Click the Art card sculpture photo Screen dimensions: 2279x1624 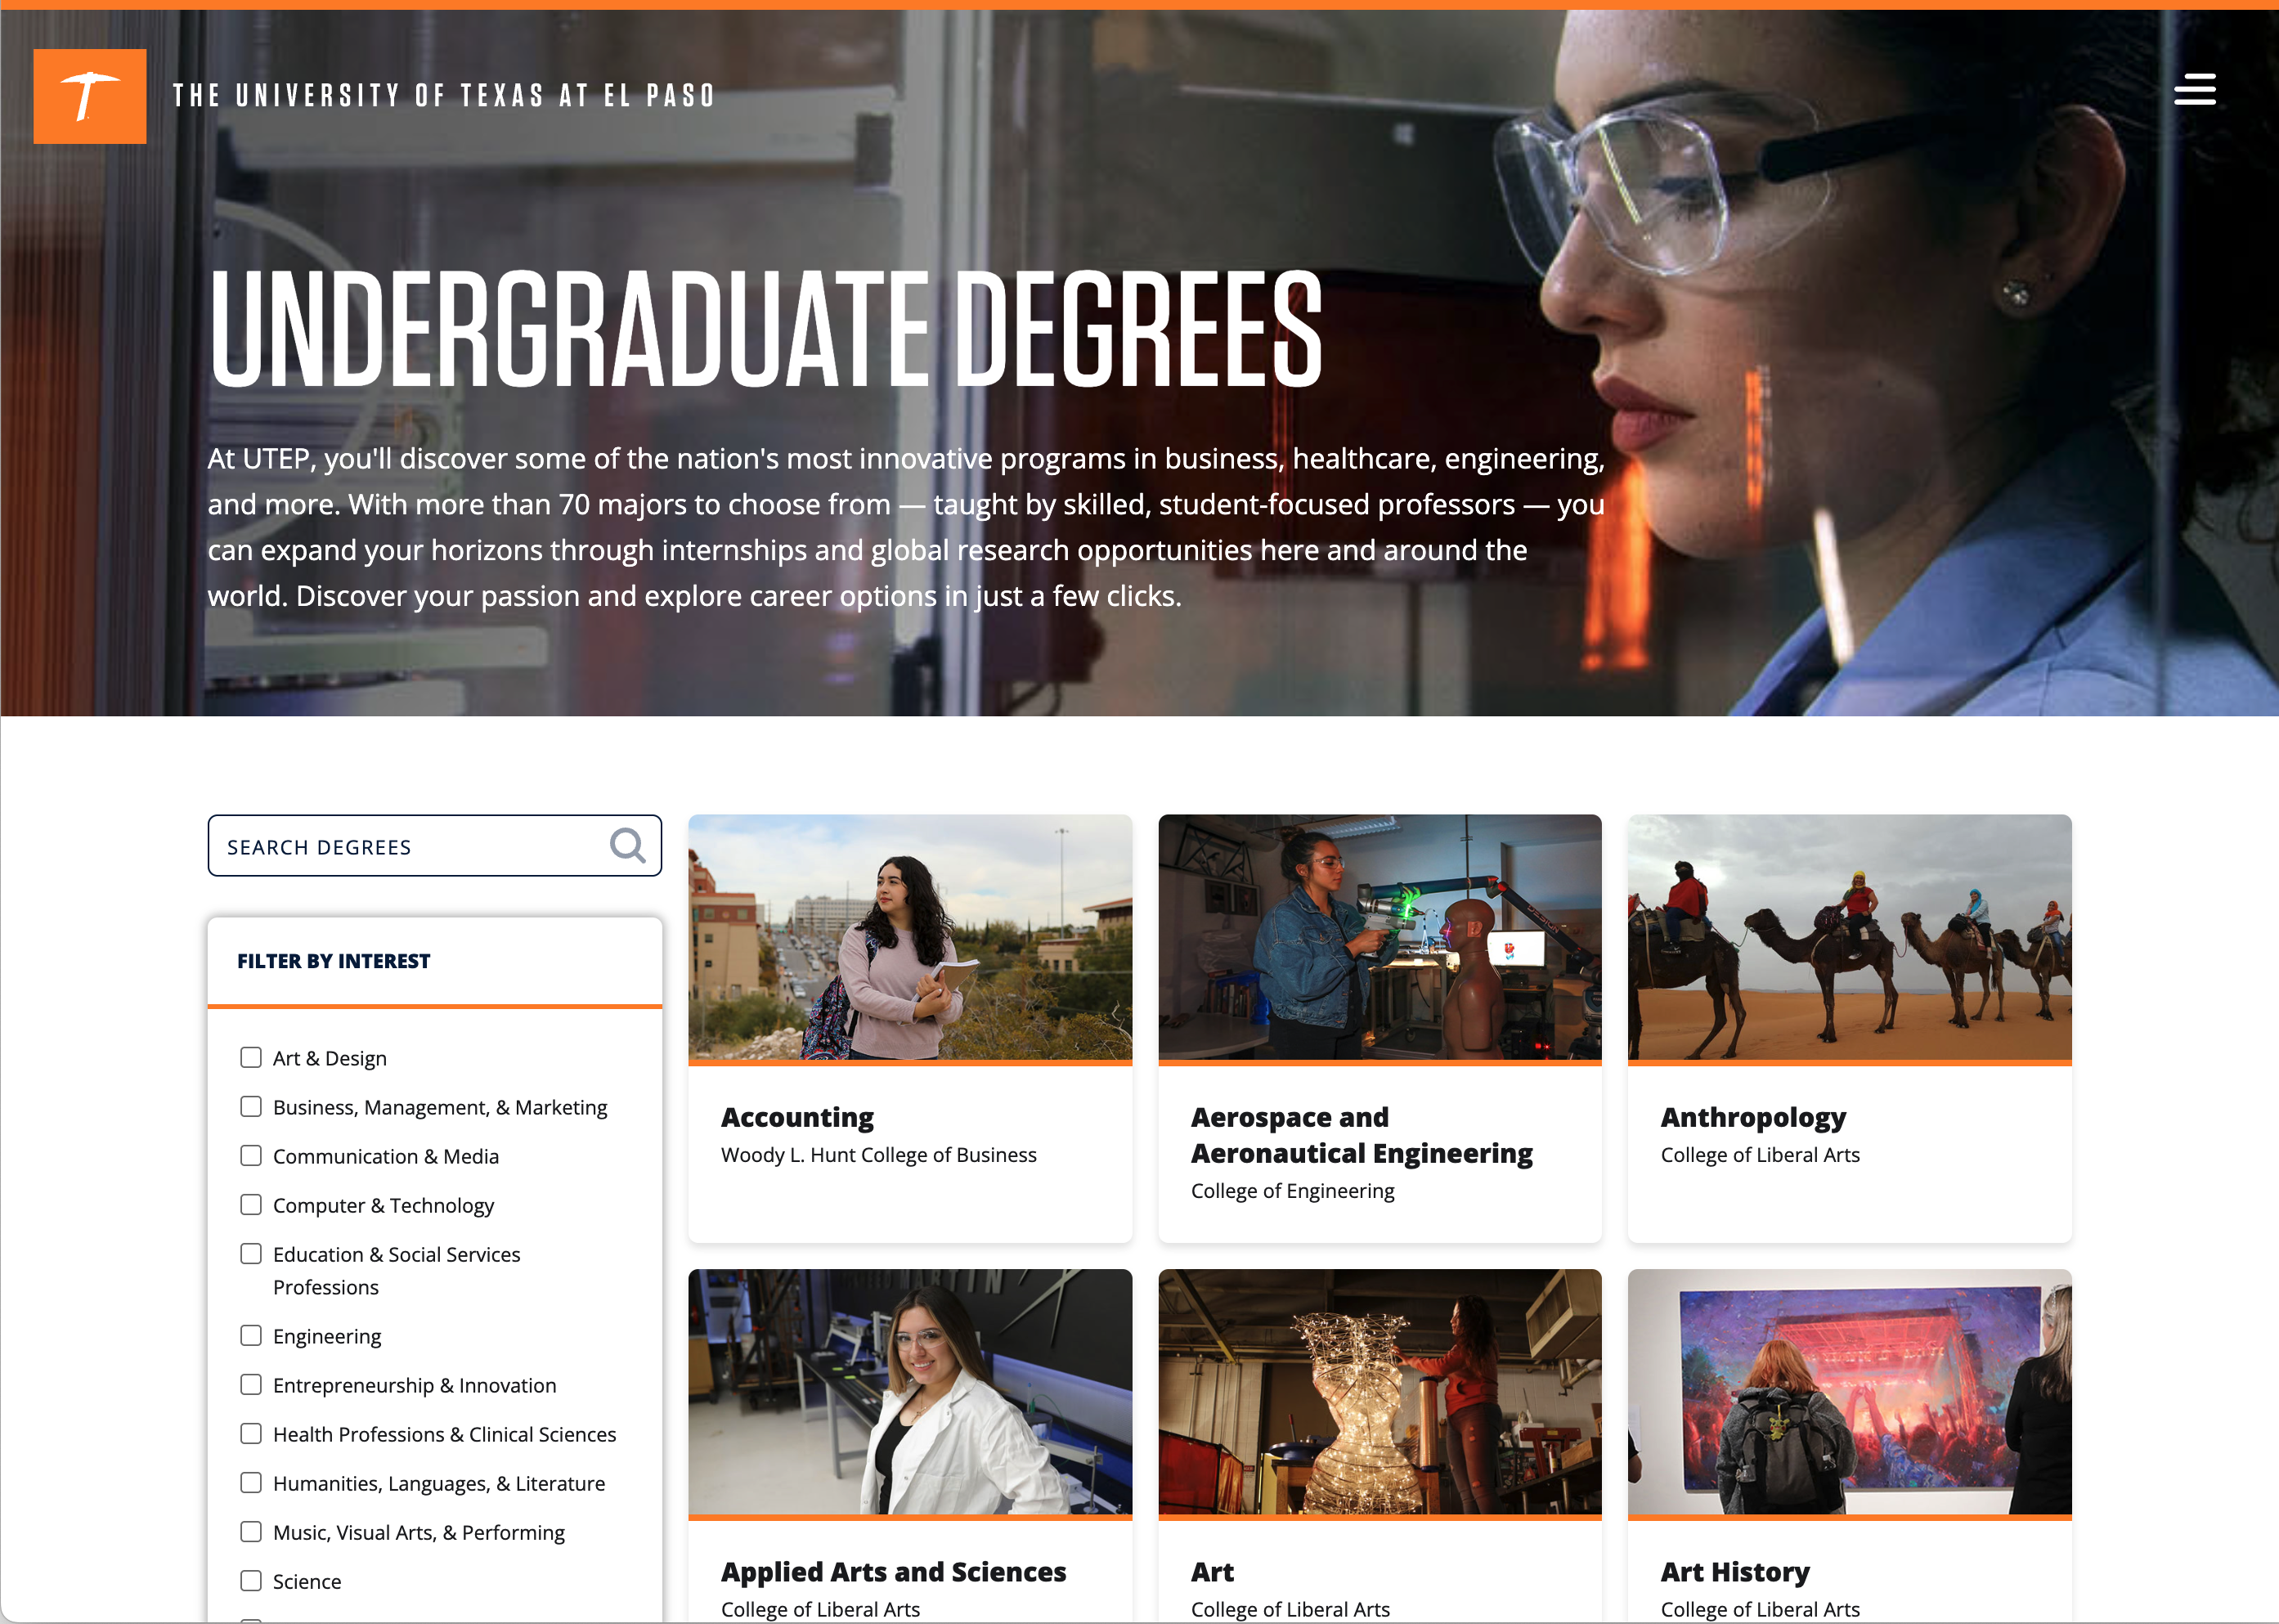point(1379,1391)
